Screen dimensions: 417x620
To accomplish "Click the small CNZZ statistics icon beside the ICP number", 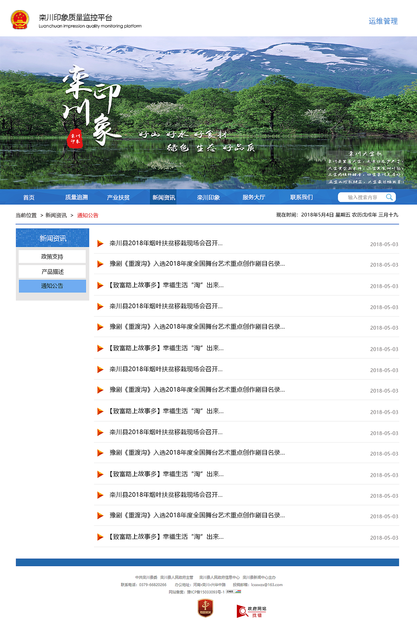I will click(234, 592).
